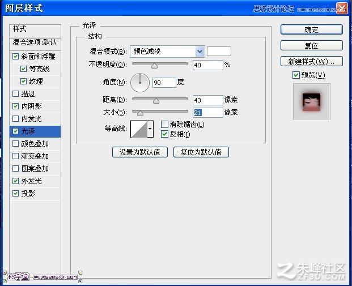Click the size value field 21
The width and height of the screenshot is (352, 286).
(208, 112)
